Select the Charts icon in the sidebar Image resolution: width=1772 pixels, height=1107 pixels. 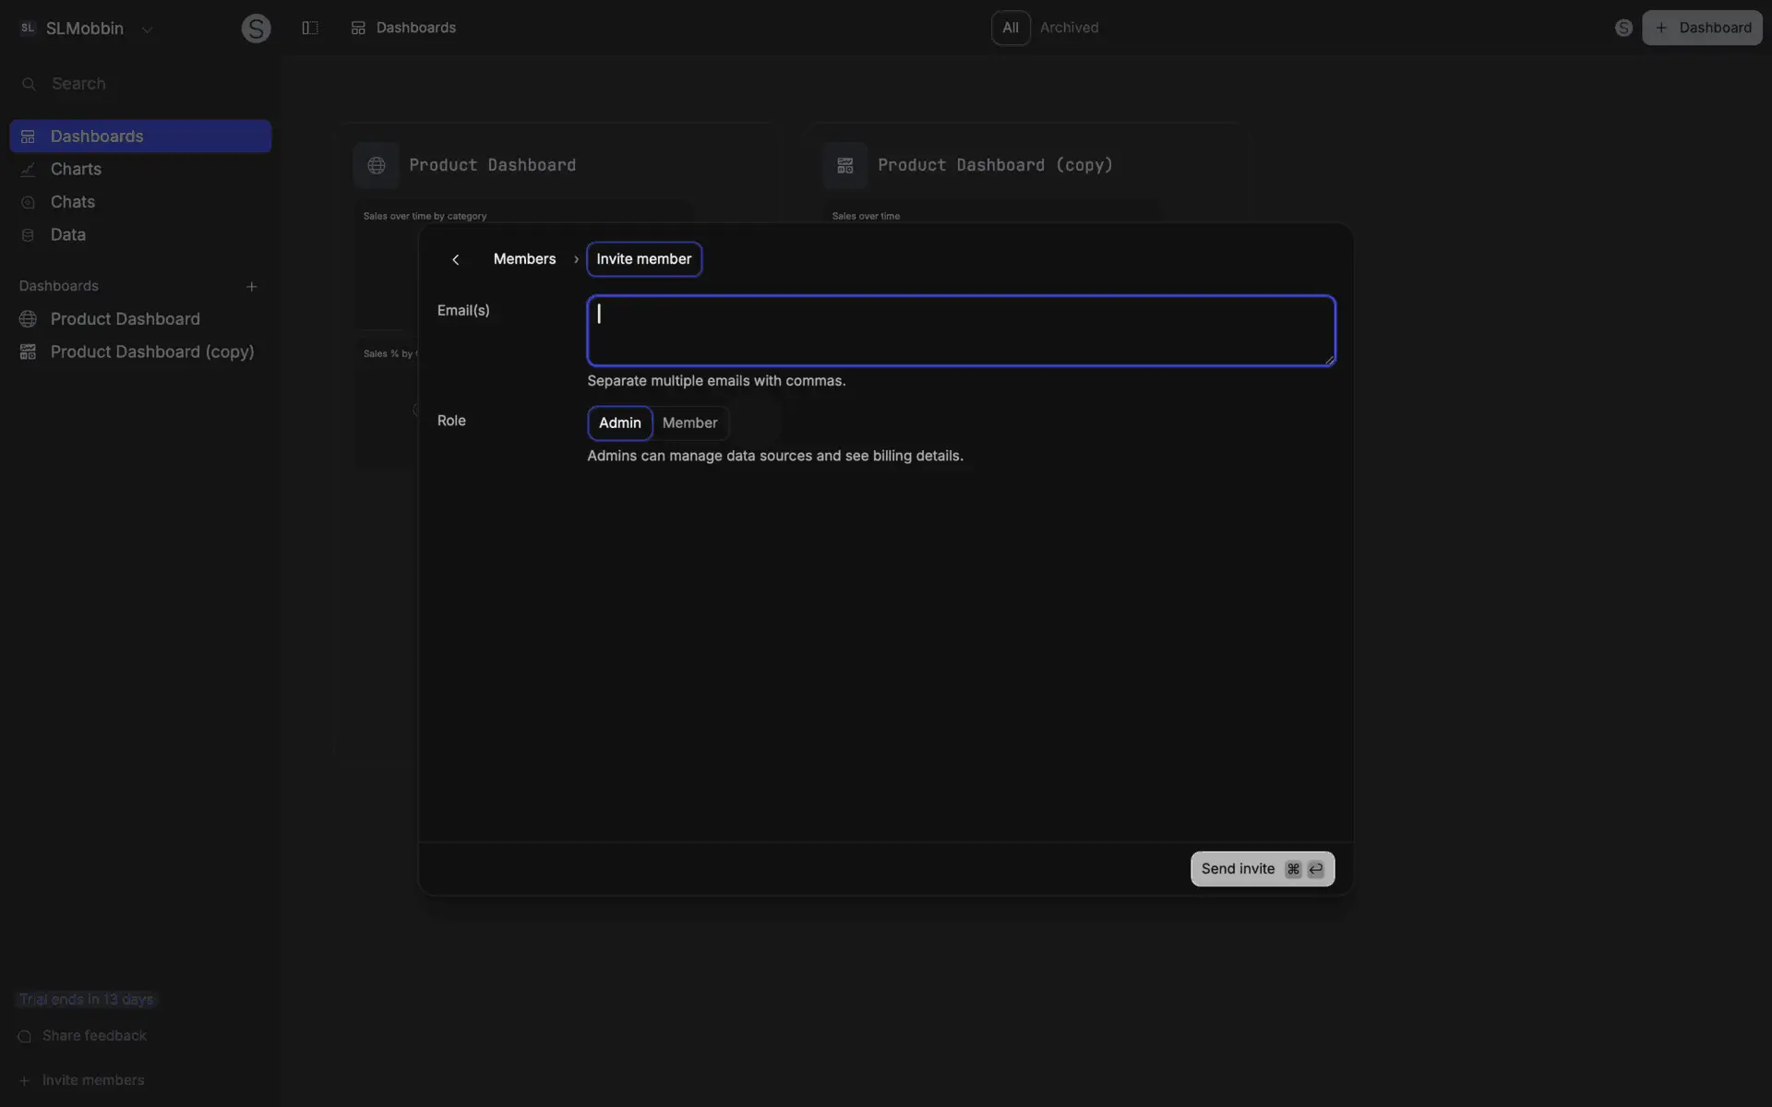29,169
